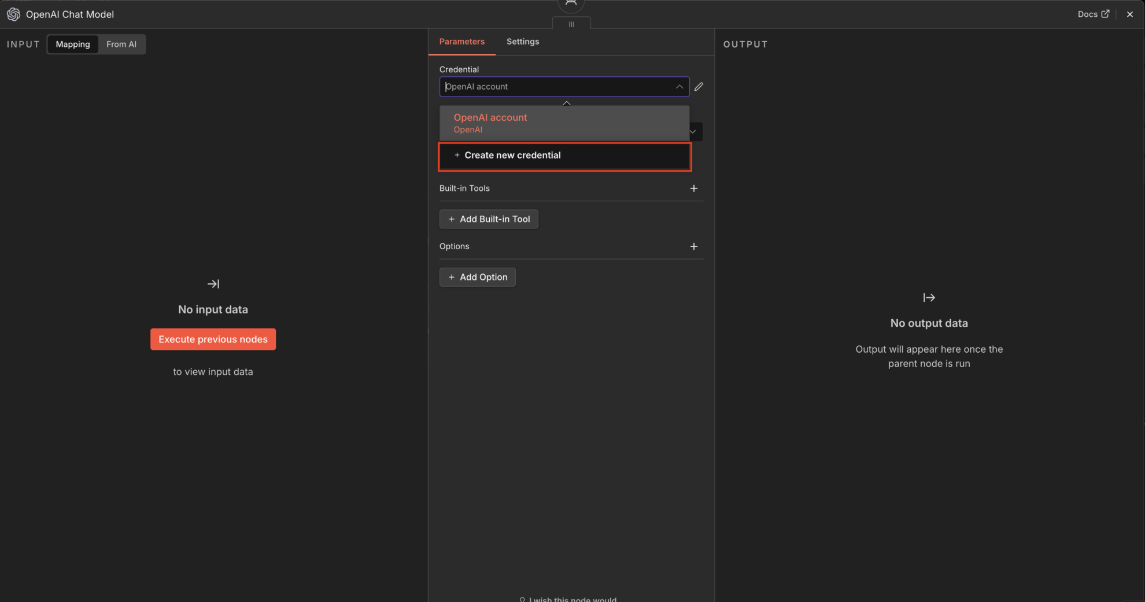Edit credential with pencil icon
1145x602 pixels.
699,87
